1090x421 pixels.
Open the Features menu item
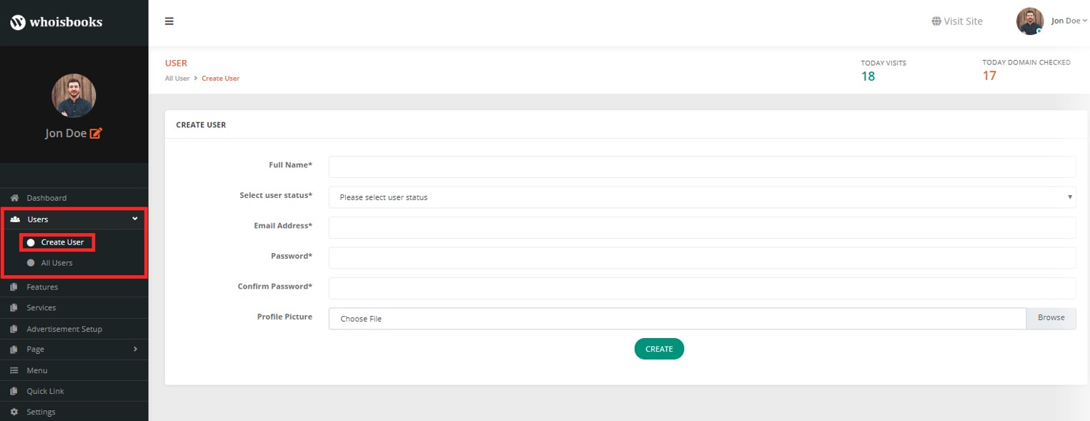(x=42, y=287)
